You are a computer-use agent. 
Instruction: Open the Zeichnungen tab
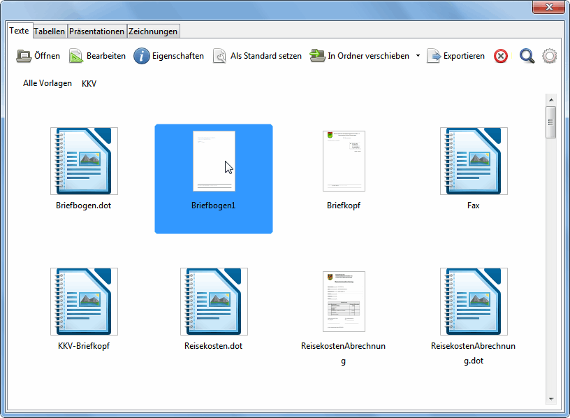pos(153,31)
